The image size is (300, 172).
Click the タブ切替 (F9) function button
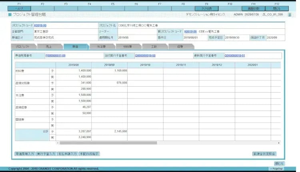[x=206, y=8]
